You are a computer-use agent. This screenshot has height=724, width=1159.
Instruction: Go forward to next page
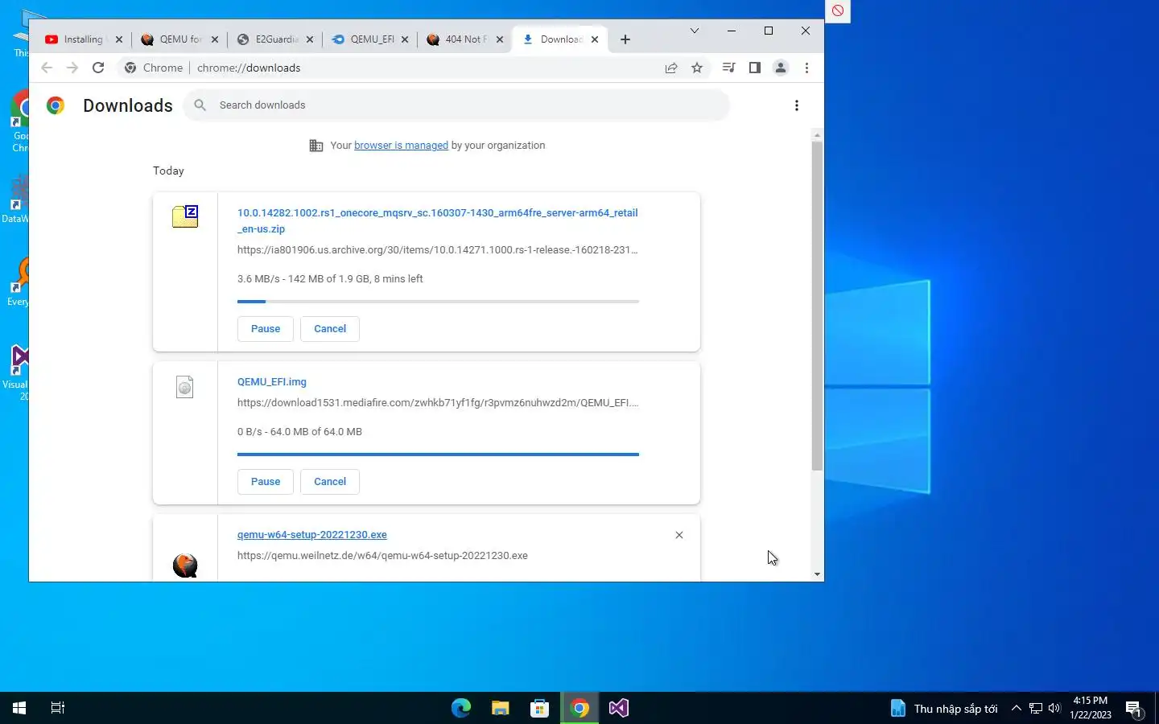tap(72, 68)
